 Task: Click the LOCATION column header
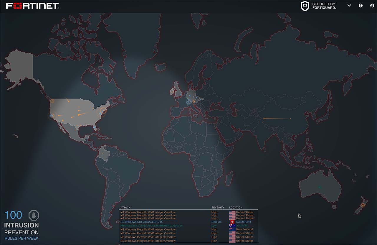point(236,208)
